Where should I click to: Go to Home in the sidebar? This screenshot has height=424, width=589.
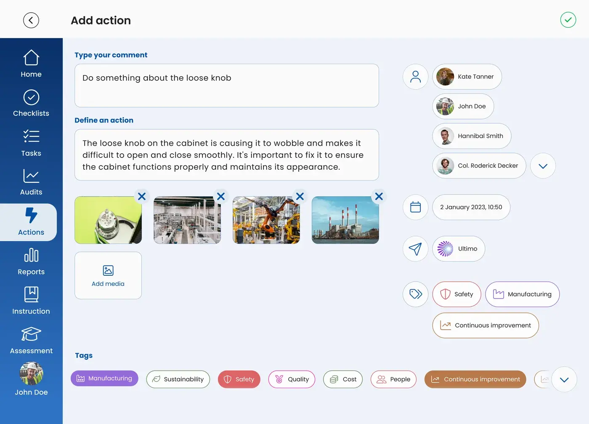point(31,64)
